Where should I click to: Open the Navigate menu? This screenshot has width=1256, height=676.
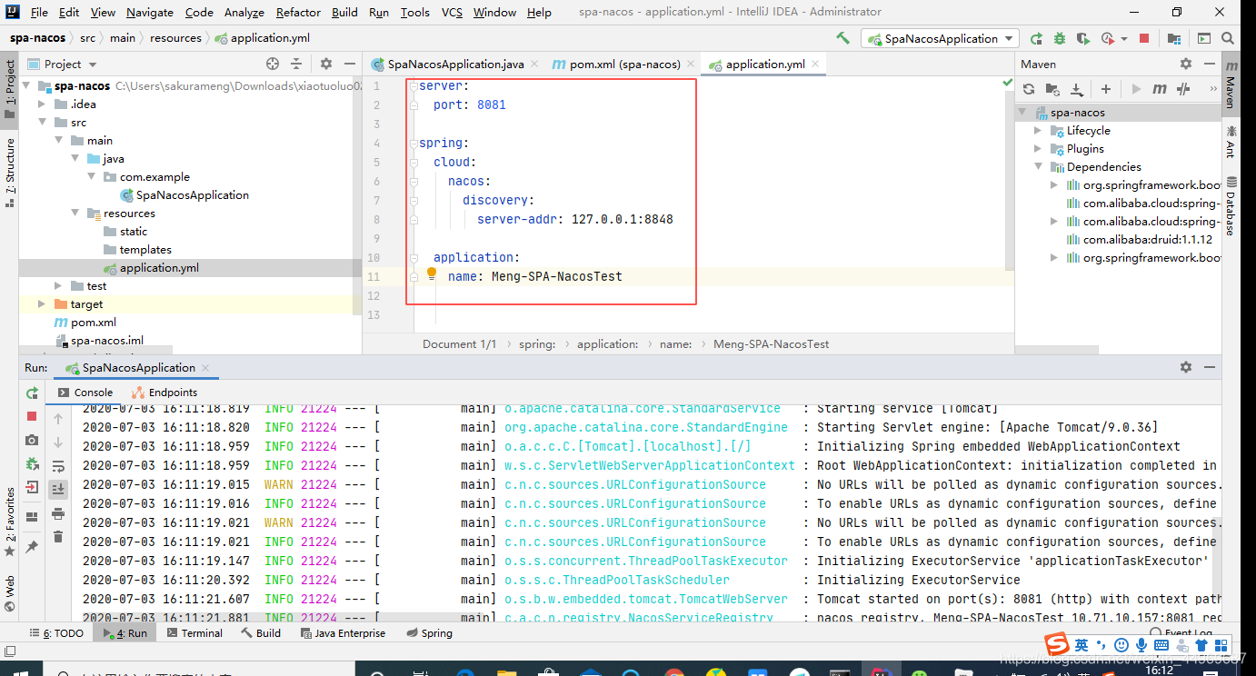pyautogui.click(x=150, y=12)
